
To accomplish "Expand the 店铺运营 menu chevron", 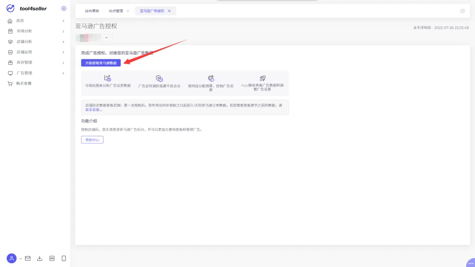I will 63,52.
